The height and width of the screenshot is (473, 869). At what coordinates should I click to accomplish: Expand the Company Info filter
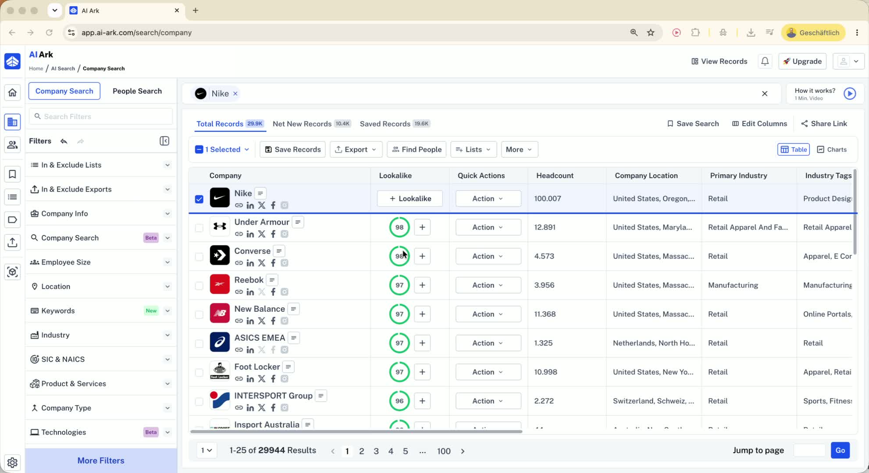click(101, 214)
